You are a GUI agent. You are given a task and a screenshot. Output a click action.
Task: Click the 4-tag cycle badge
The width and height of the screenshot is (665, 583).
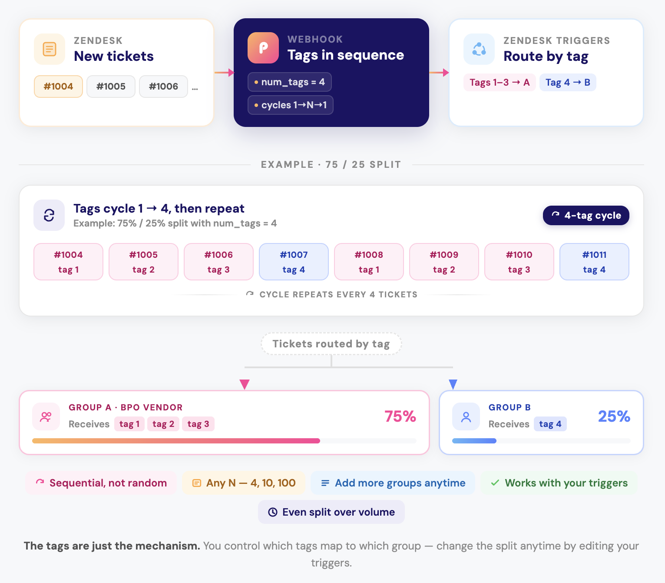[586, 216]
